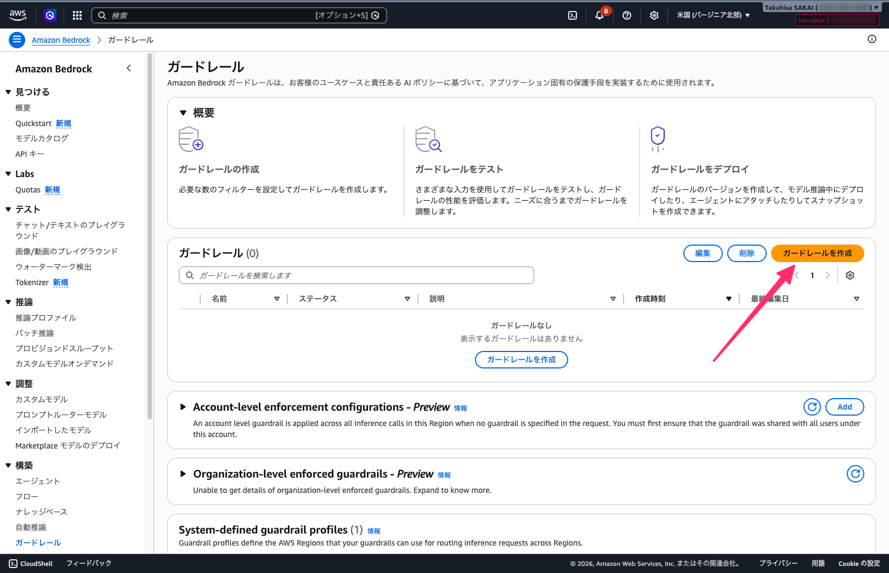Select ガードレール in the sidebar

(38, 542)
